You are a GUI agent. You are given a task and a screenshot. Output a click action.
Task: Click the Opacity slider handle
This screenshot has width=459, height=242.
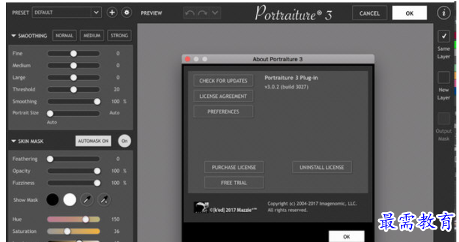coord(97,171)
